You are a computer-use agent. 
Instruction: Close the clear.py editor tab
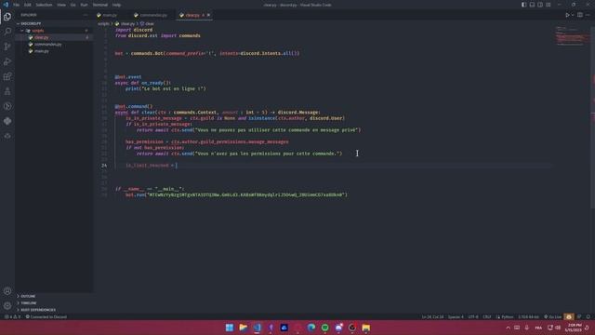pyautogui.click(x=208, y=15)
